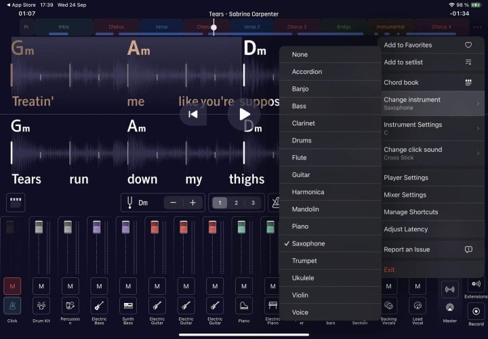Select capo option 2
Screen dimensions: 488x339
pos(237,203)
